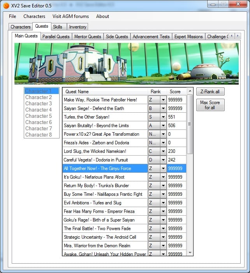Open the File menu
The height and width of the screenshot is (273, 250).
(x=12, y=16)
